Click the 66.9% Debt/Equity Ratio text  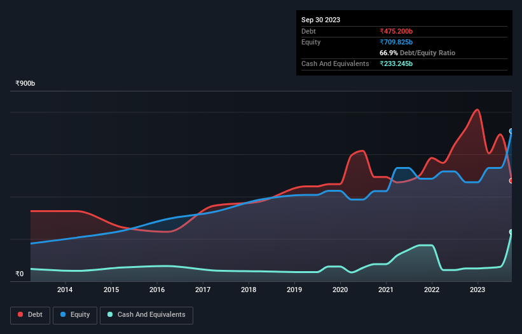(x=418, y=53)
